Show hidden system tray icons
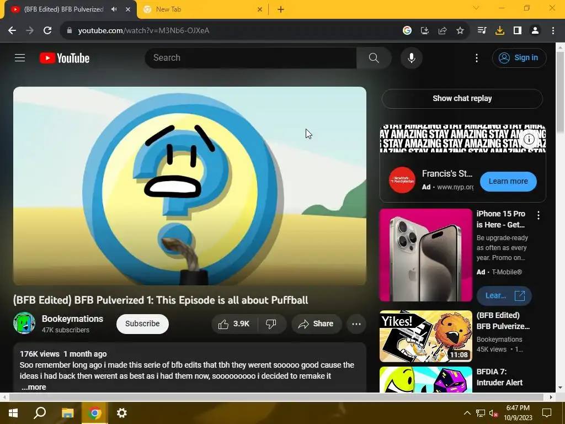Screen dimensions: 565x424 point(467,413)
